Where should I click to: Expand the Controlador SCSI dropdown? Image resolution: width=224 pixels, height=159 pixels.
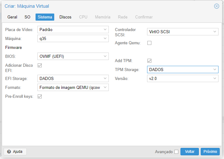click(x=183, y=32)
